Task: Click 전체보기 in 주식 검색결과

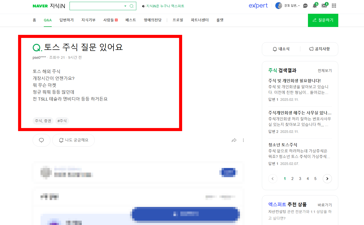Action: 325,71
